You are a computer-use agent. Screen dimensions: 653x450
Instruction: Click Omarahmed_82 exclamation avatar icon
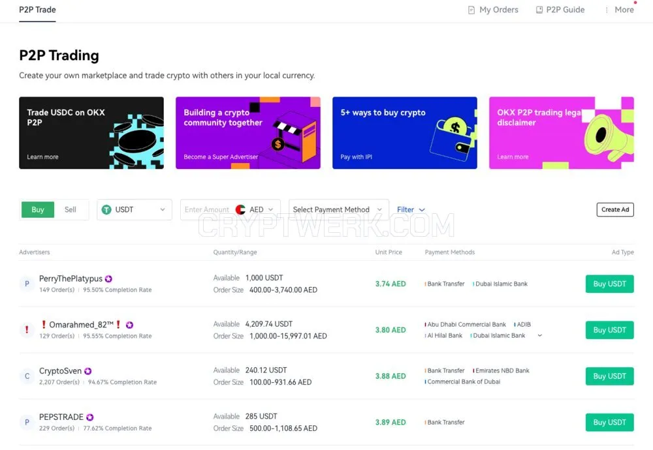click(27, 330)
